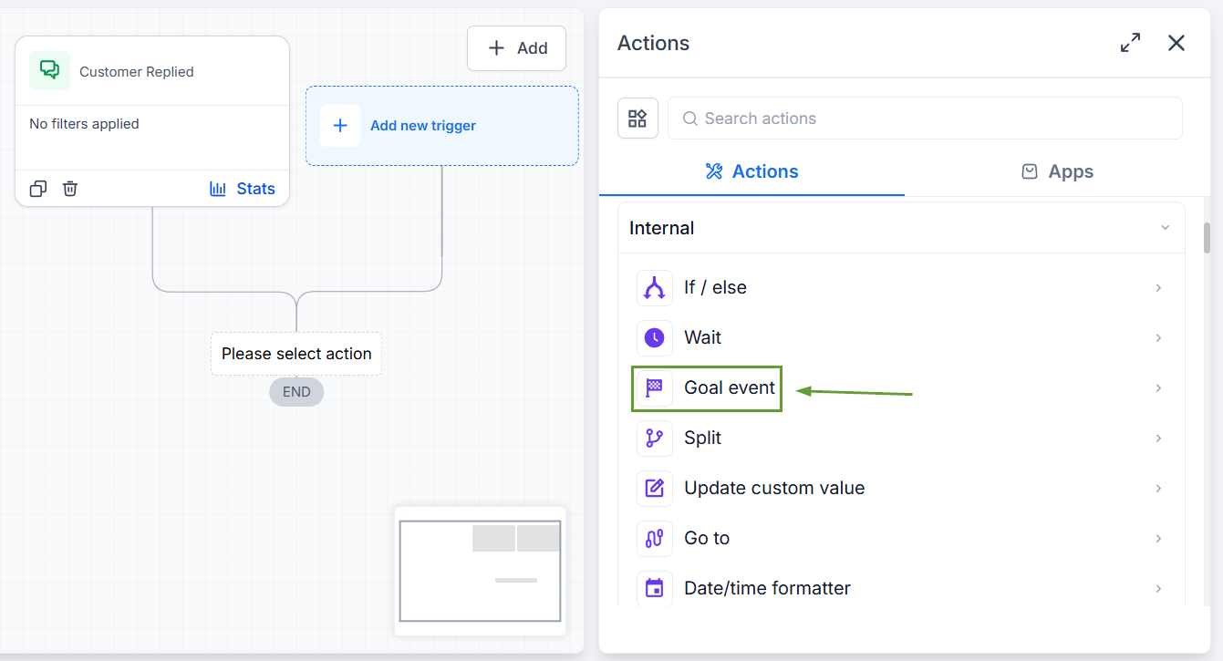The image size is (1223, 661).
Task: Click the Add button on canvas
Action: (516, 48)
